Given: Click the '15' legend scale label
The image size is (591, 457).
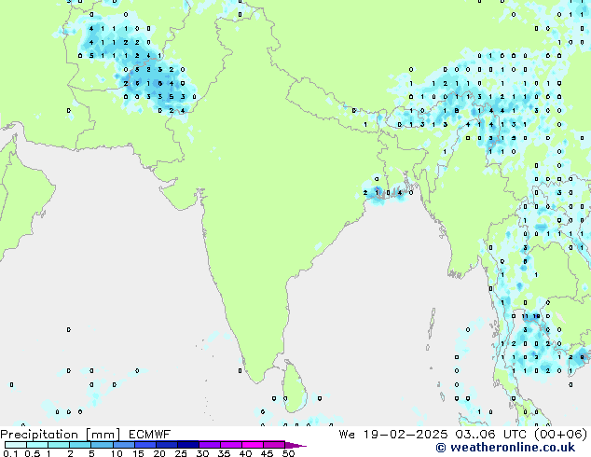Looking at the screenshot, I should pyautogui.click(x=138, y=453).
